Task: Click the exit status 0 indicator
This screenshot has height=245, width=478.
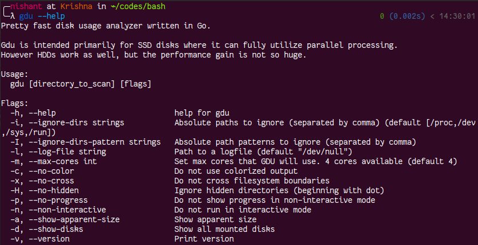Action: point(382,17)
